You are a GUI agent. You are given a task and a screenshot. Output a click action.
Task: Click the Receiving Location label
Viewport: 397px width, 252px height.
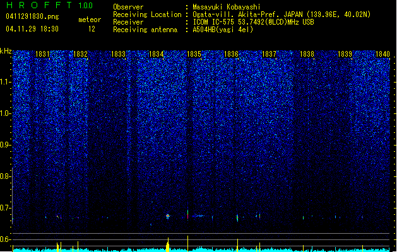pos(147,14)
